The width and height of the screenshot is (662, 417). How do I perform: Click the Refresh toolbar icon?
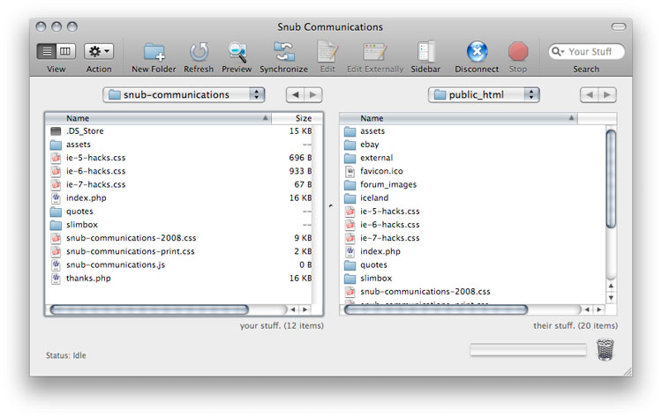199,53
